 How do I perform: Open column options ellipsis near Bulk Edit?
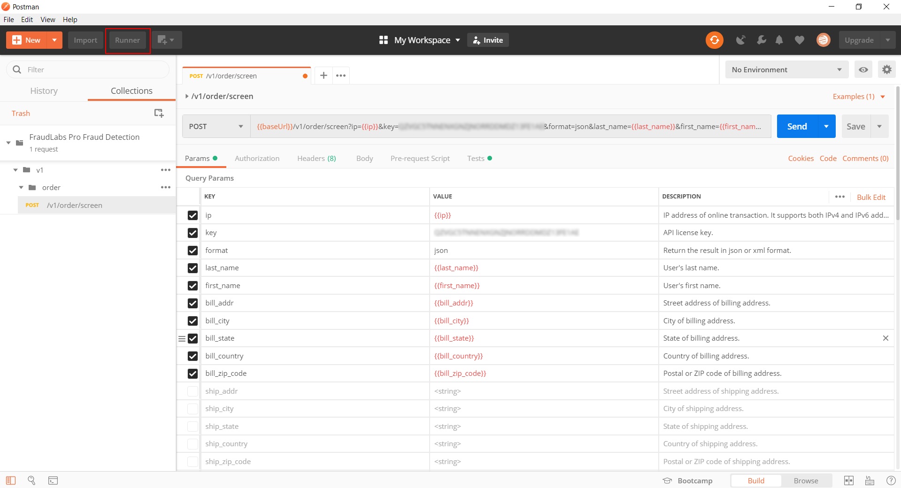(x=839, y=197)
